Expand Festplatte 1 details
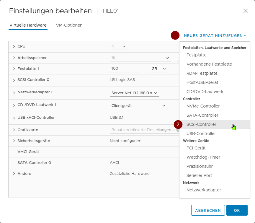Viewport: 255px width, 223px height. pos(14,69)
